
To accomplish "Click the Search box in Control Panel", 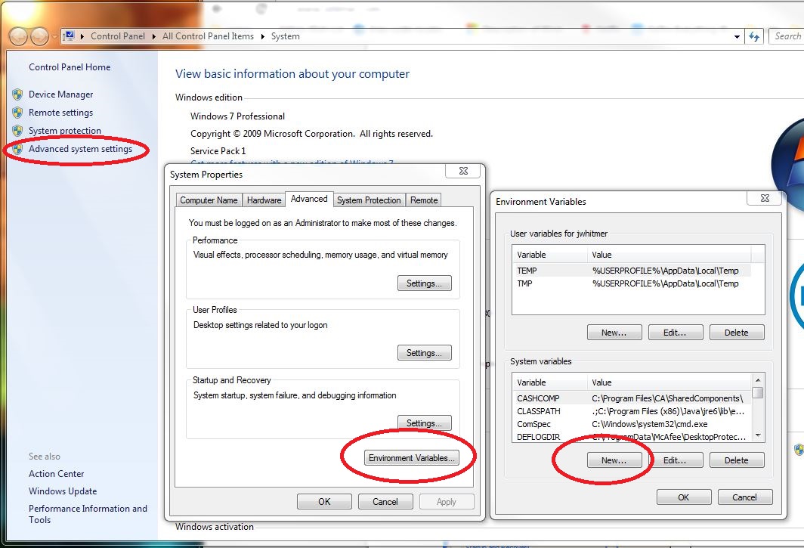I will coord(787,36).
